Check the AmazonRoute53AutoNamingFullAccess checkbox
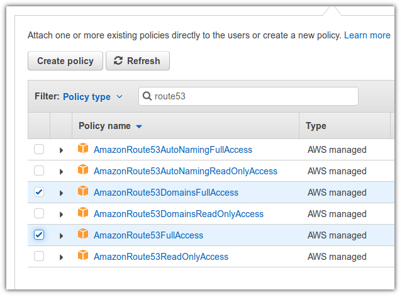Image resolution: width=402 pixels, height=297 pixels. click(x=39, y=149)
